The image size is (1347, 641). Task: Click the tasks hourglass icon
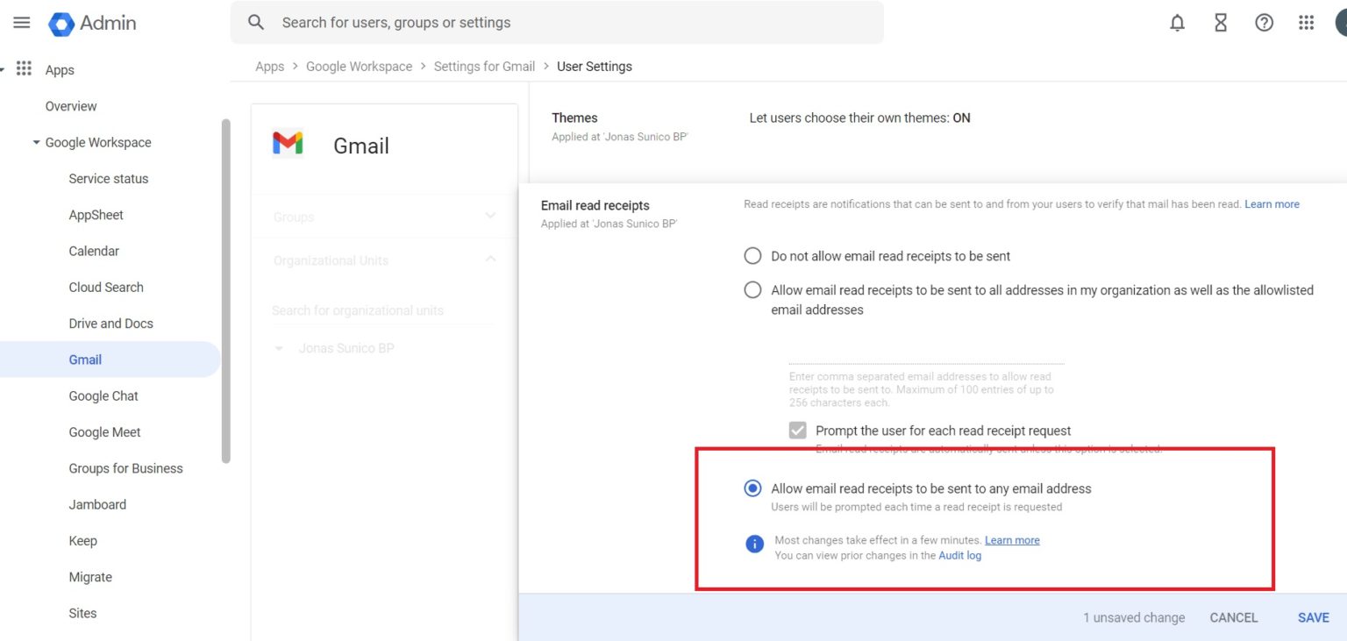coord(1220,23)
